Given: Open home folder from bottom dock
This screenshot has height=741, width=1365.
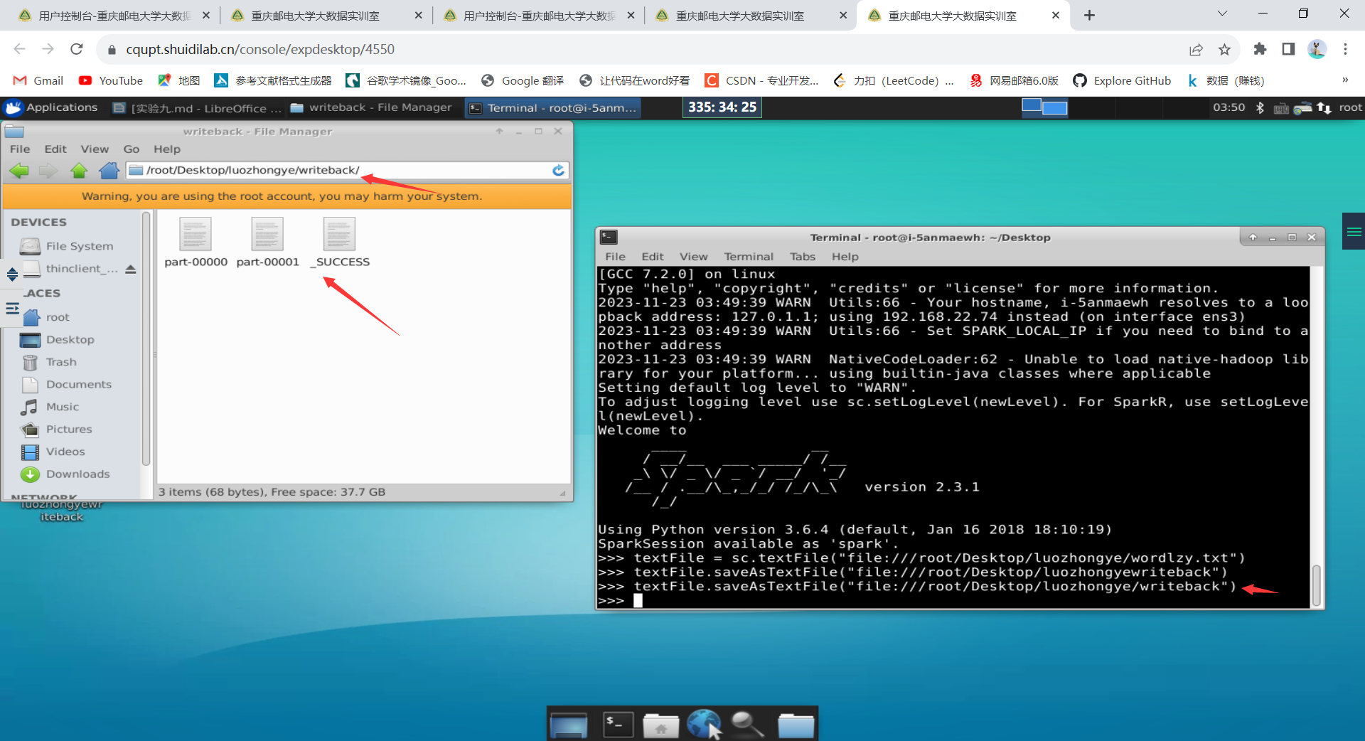Looking at the screenshot, I should click(x=661, y=725).
